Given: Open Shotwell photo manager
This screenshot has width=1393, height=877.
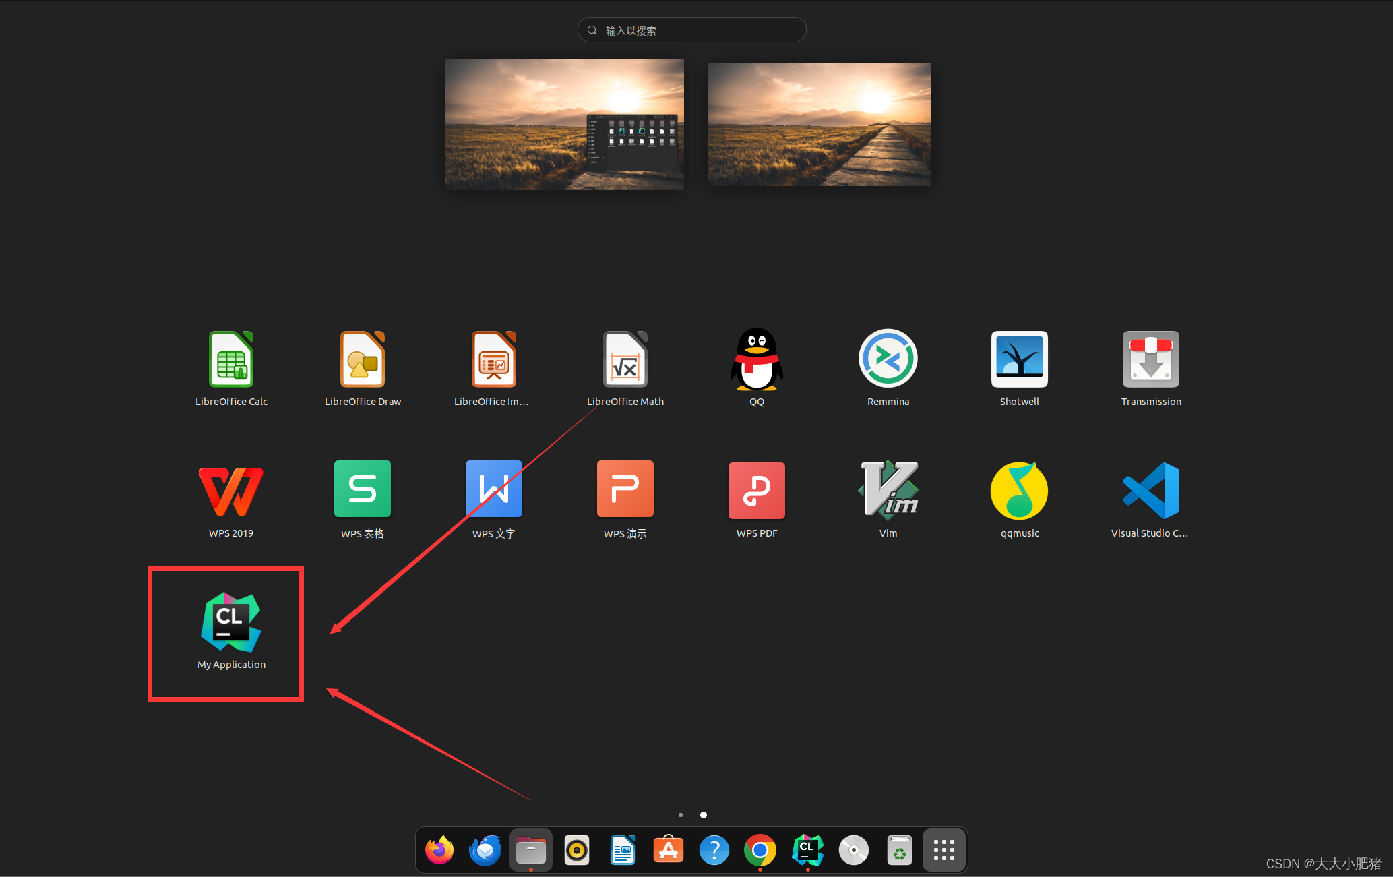Looking at the screenshot, I should (x=1020, y=369).
